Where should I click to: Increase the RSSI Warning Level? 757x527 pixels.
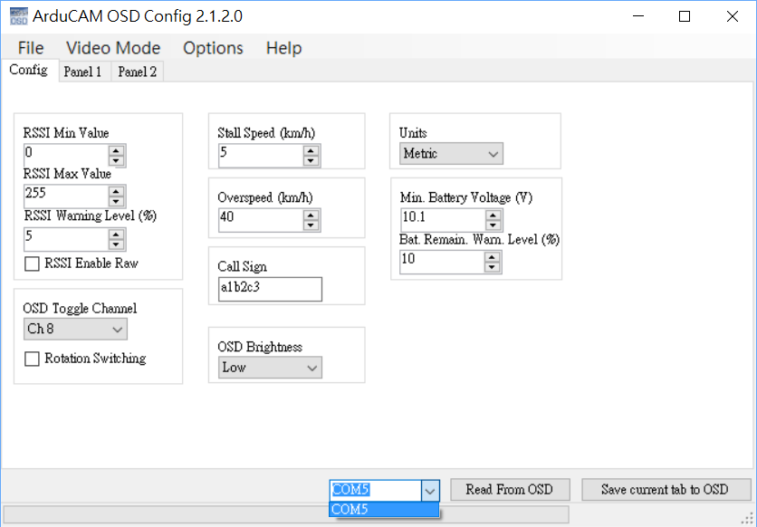pyautogui.click(x=116, y=234)
